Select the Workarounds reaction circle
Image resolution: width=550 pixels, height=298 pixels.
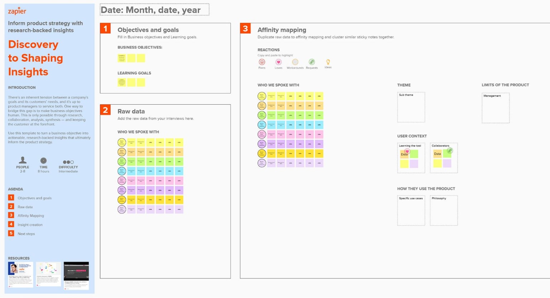point(295,62)
